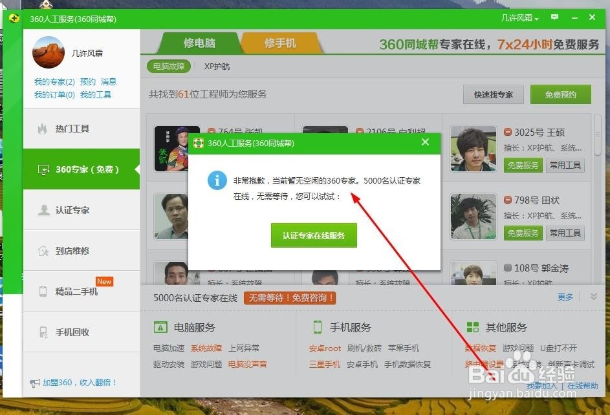Open the 刷机/救砖 service link
Viewport: 610px width, 415px height.
[365, 348]
